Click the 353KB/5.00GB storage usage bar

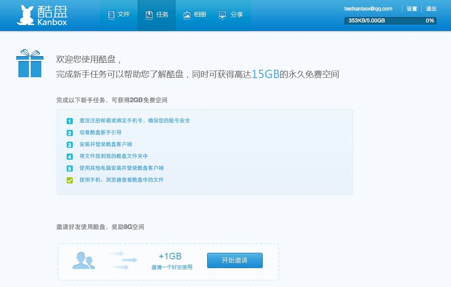point(390,21)
